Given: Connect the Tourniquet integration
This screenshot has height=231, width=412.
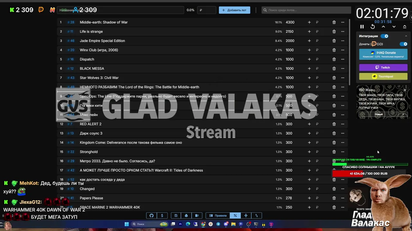Looking at the screenshot, I should click(x=383, y=76).
